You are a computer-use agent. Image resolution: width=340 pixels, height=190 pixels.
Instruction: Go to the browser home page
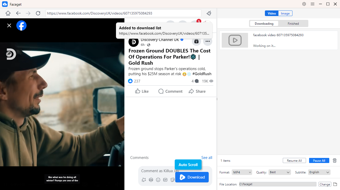[8, 13]
